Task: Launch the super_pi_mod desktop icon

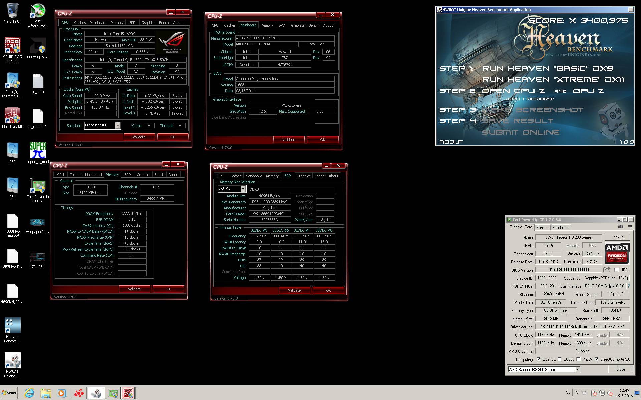Action: tap(38, 153)
